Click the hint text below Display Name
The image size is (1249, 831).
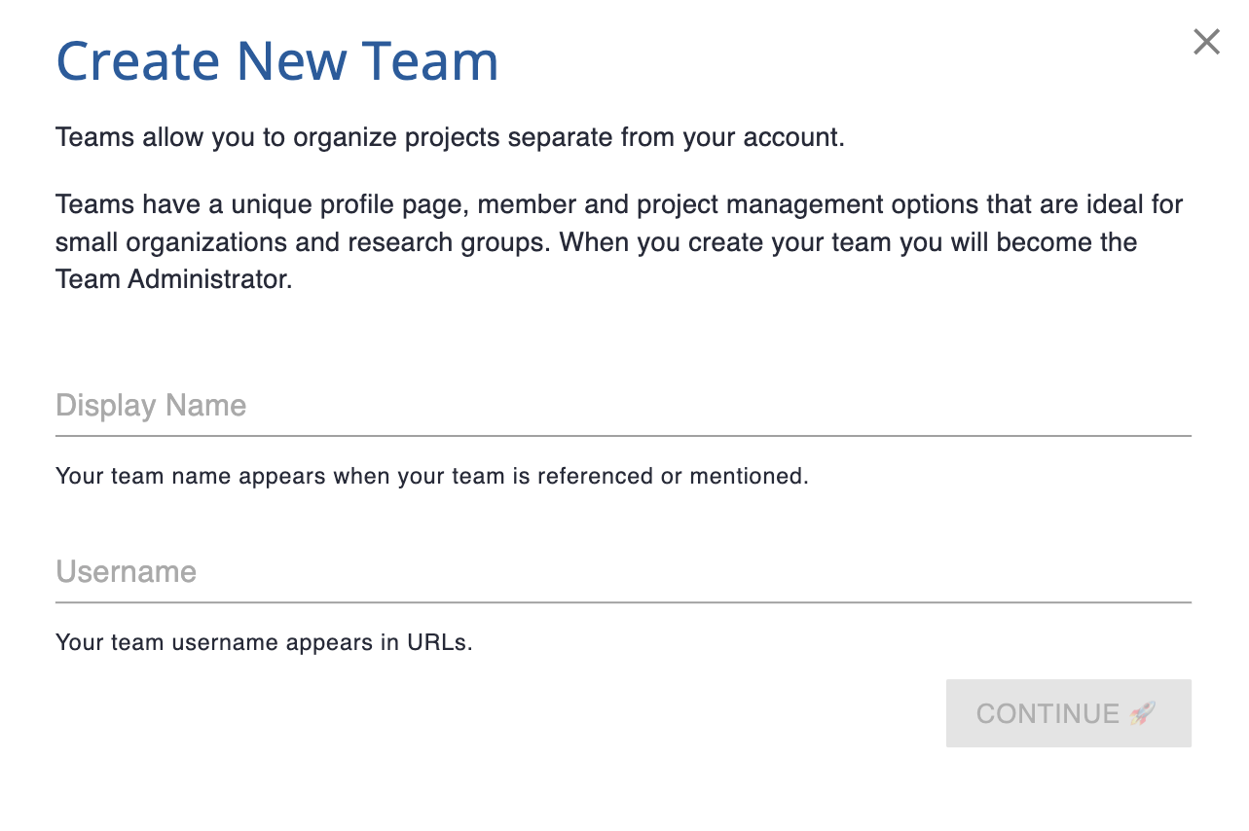(x=431, y=476)
